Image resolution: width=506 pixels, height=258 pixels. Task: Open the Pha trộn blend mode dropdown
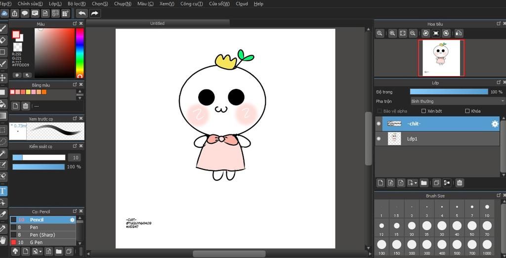pos(458,101)
